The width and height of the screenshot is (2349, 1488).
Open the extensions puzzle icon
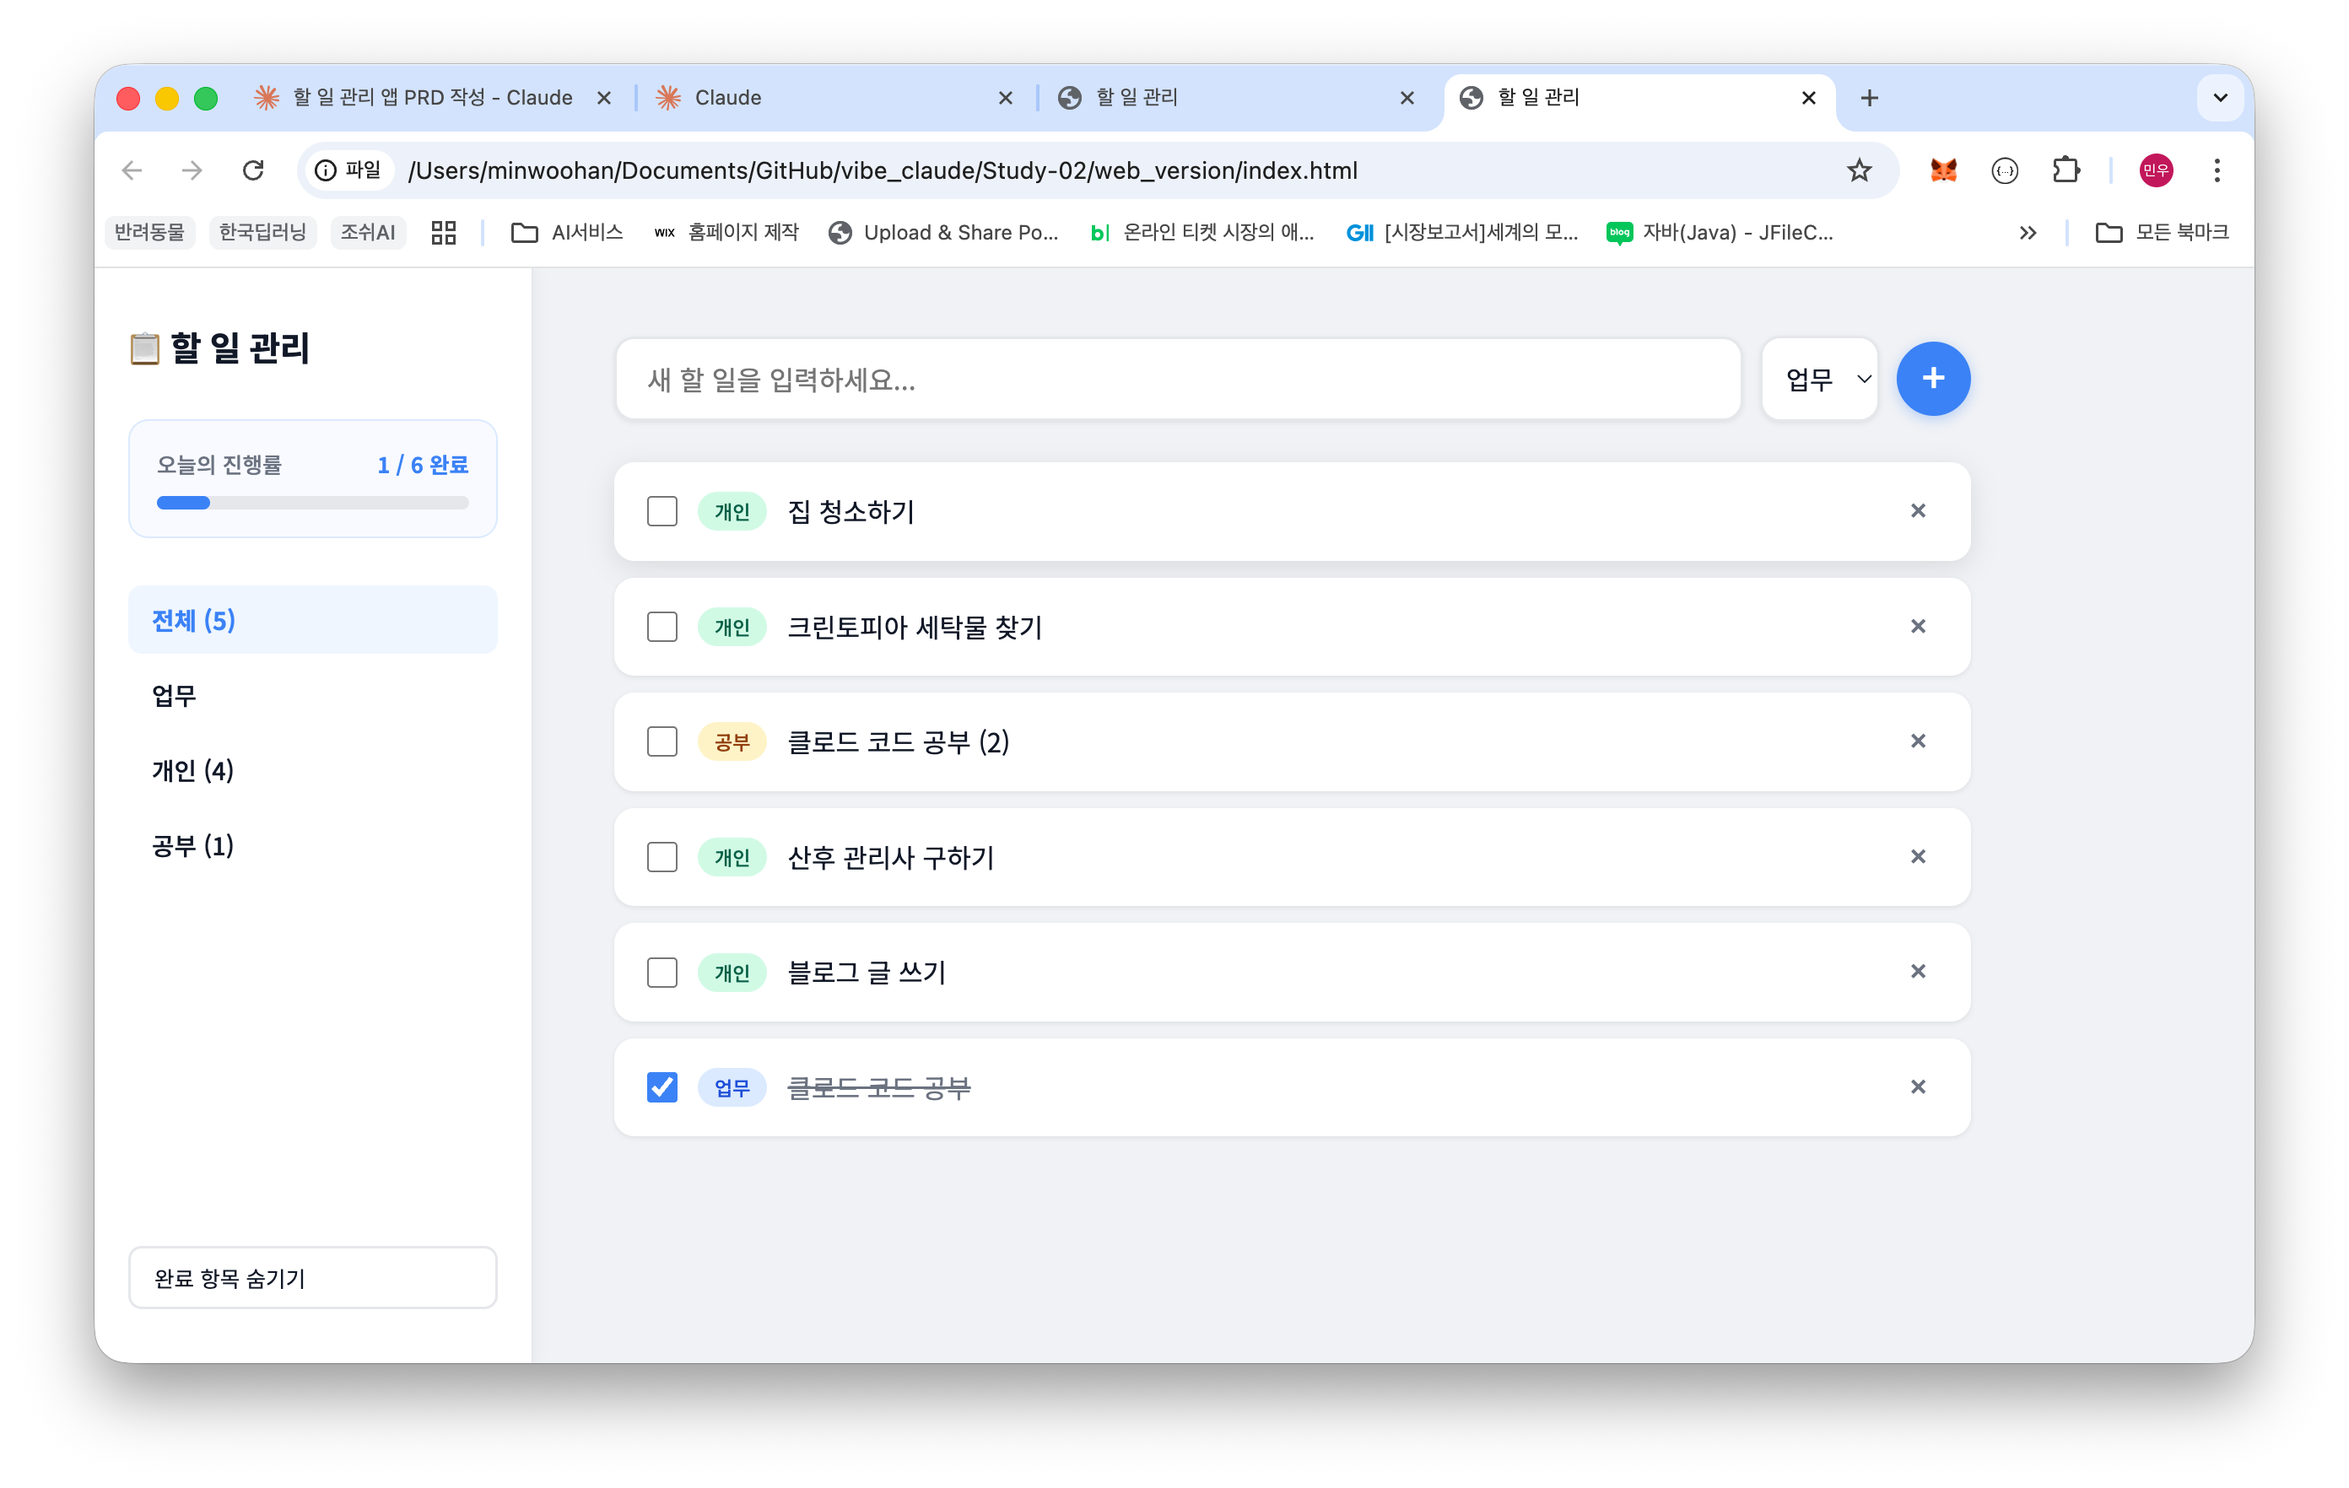pyautogui.click(x=2065, y=170)
